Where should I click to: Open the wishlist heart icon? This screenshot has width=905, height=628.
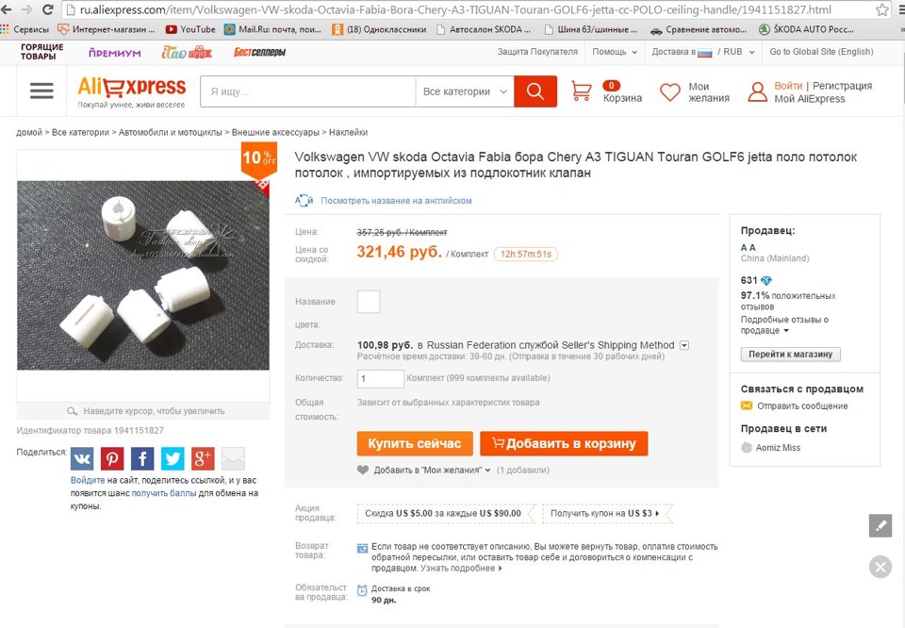(670, 92)
